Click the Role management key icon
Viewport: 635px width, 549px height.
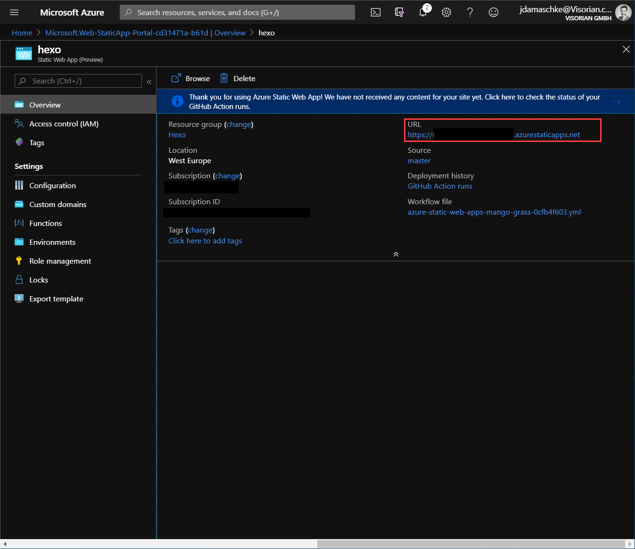click(x=19, y=261)
